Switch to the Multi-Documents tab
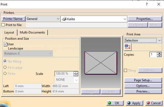This screenshot has width=164, height=107. (x=32, y=32)
